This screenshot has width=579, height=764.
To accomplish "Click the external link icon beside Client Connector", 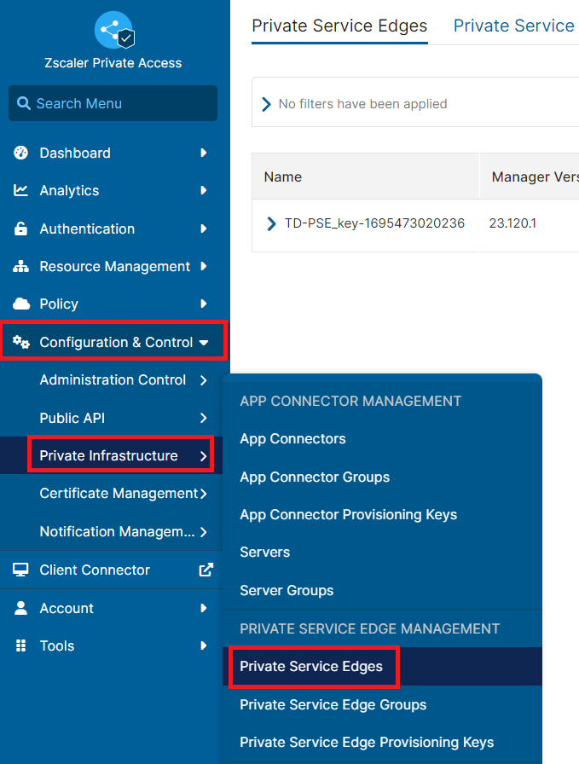I will 206,570.
